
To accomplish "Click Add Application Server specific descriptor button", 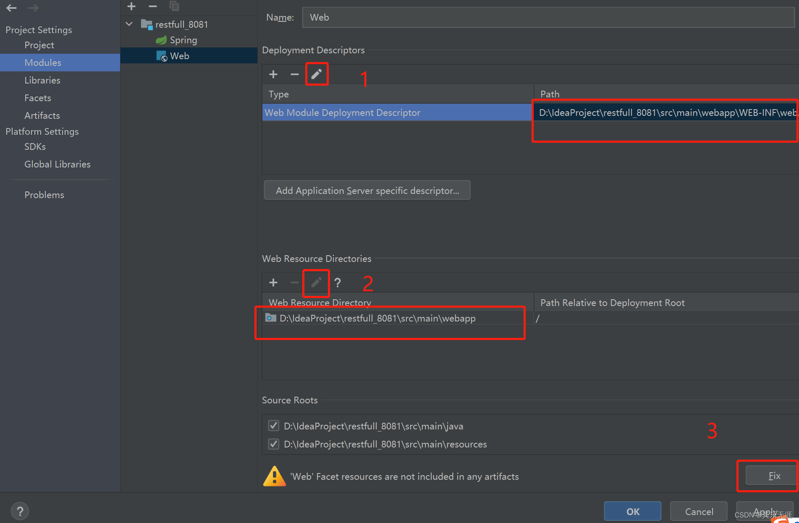I will [x=367, y=191].
